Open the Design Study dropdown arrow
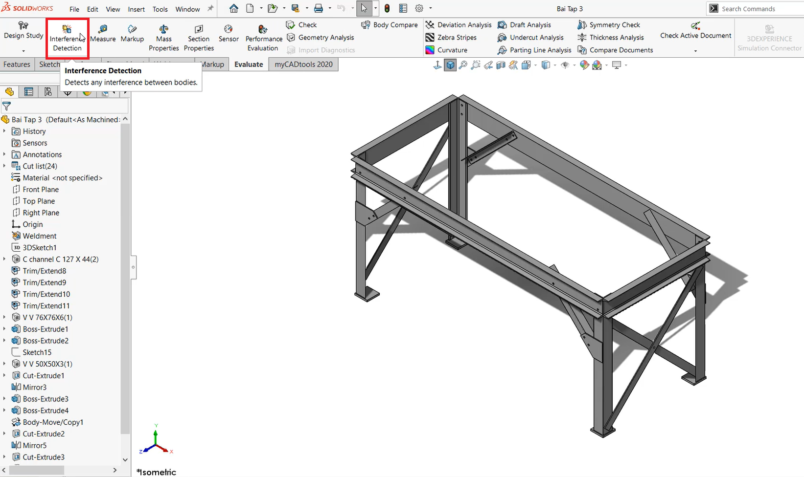 pos(23,51)
